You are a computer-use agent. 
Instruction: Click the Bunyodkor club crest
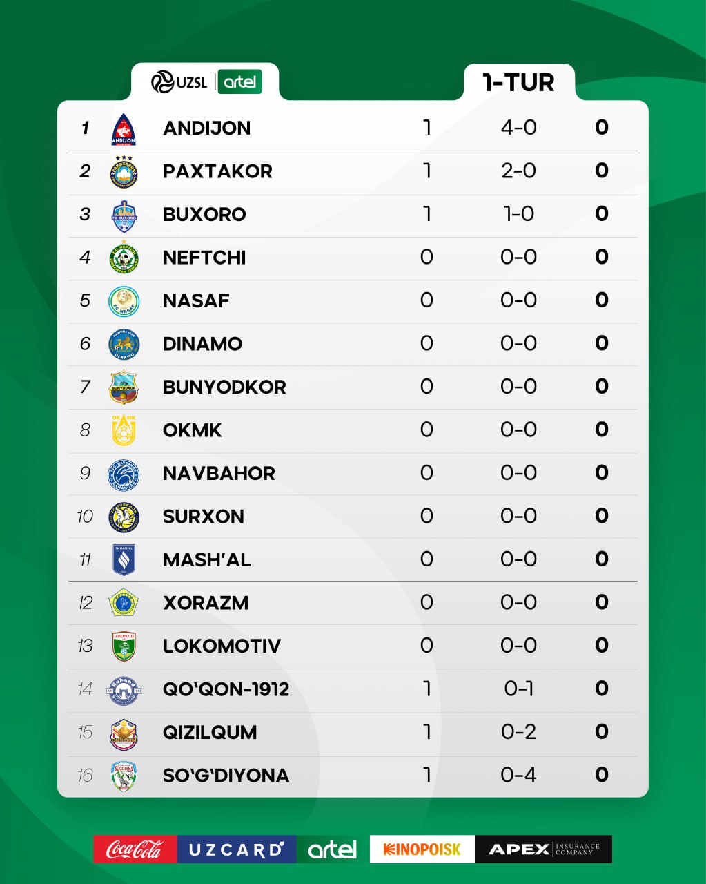124,387
